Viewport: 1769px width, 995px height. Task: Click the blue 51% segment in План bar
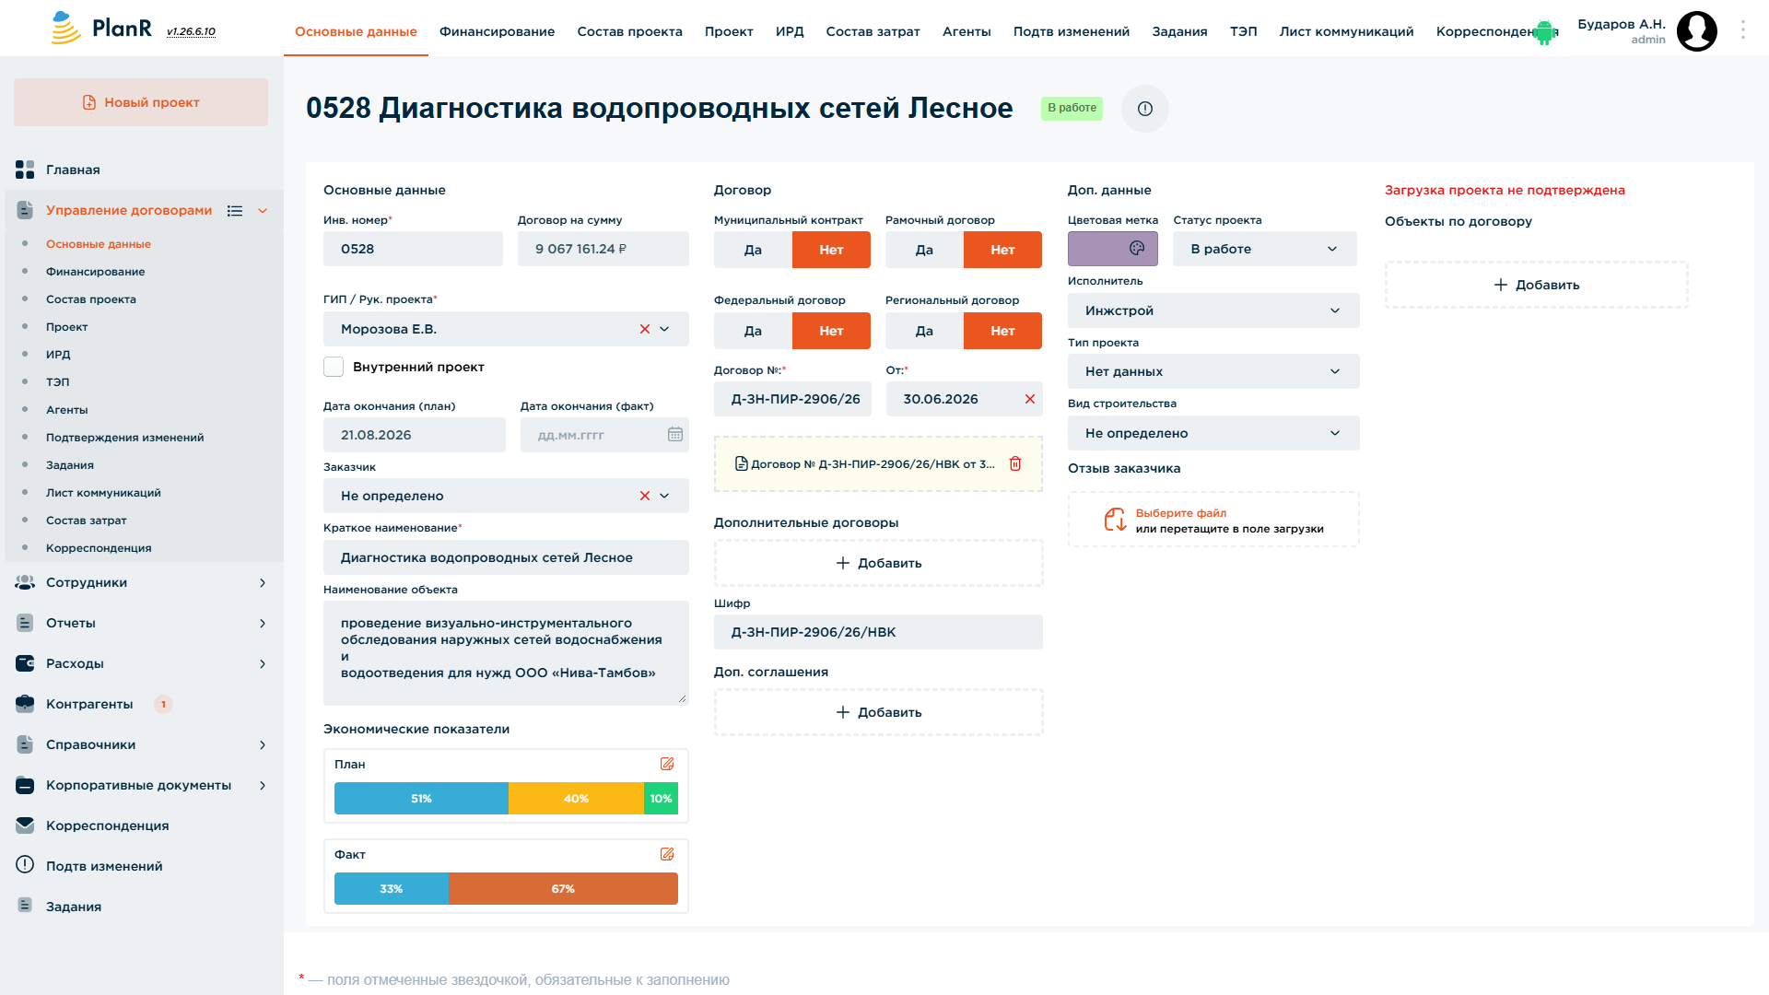421,799
